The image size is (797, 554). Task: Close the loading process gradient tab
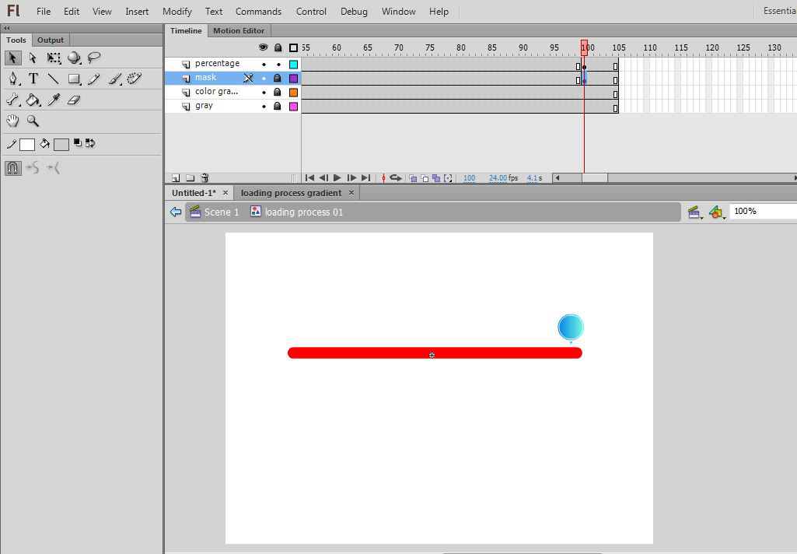[x=351, y=193]
